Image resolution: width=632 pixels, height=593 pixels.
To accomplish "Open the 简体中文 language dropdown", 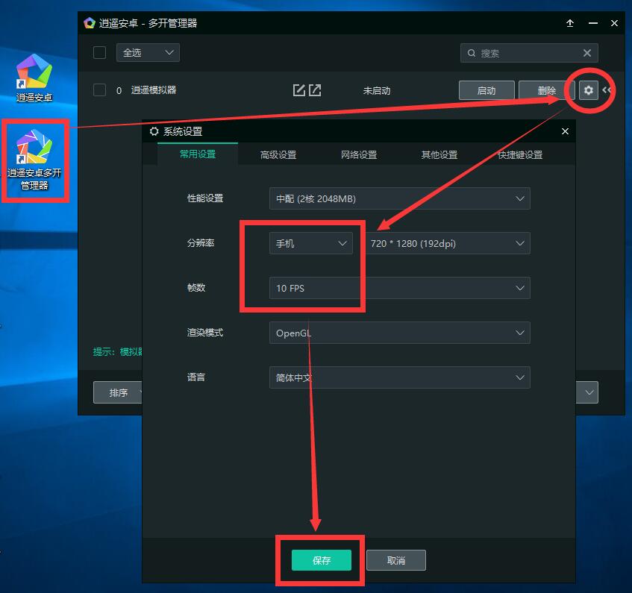I will (399, 377).
